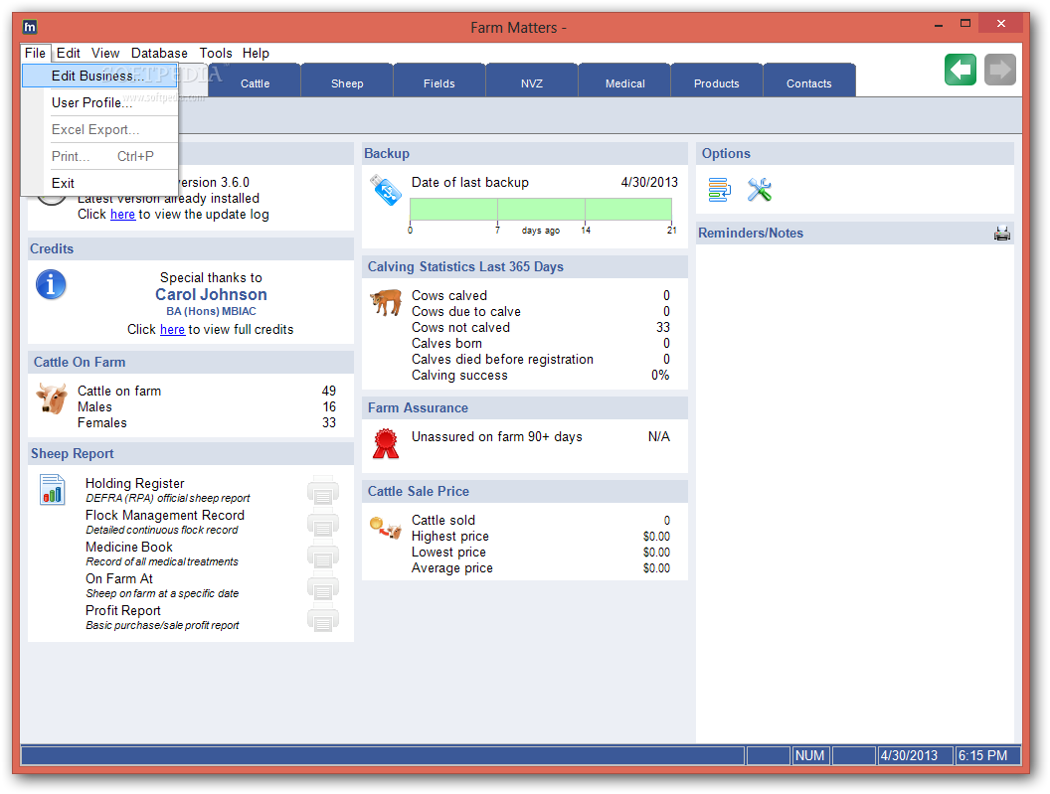Image resolution: width=1050 pixels, height=794 pixels.
Task: Print the Medicine Book report
Action: pos(323,554)
